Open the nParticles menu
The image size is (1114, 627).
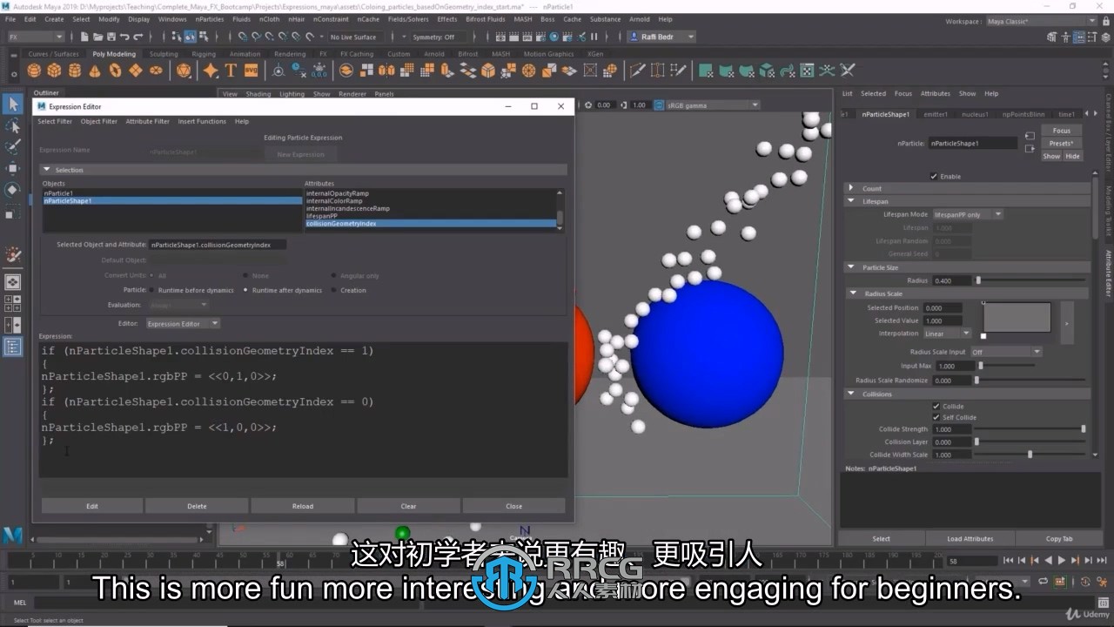210,19
